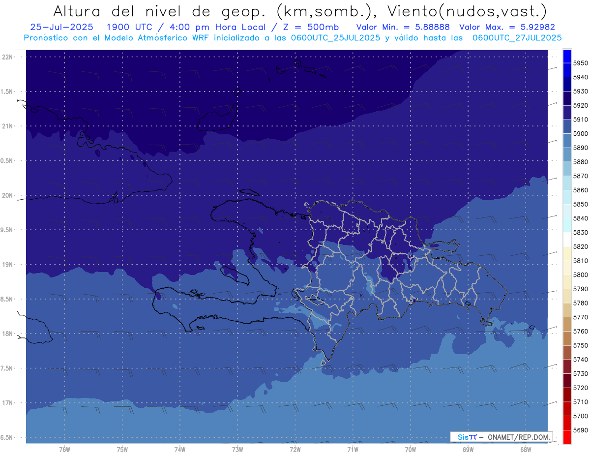Click the '76W' longitude label

point(64,450)
